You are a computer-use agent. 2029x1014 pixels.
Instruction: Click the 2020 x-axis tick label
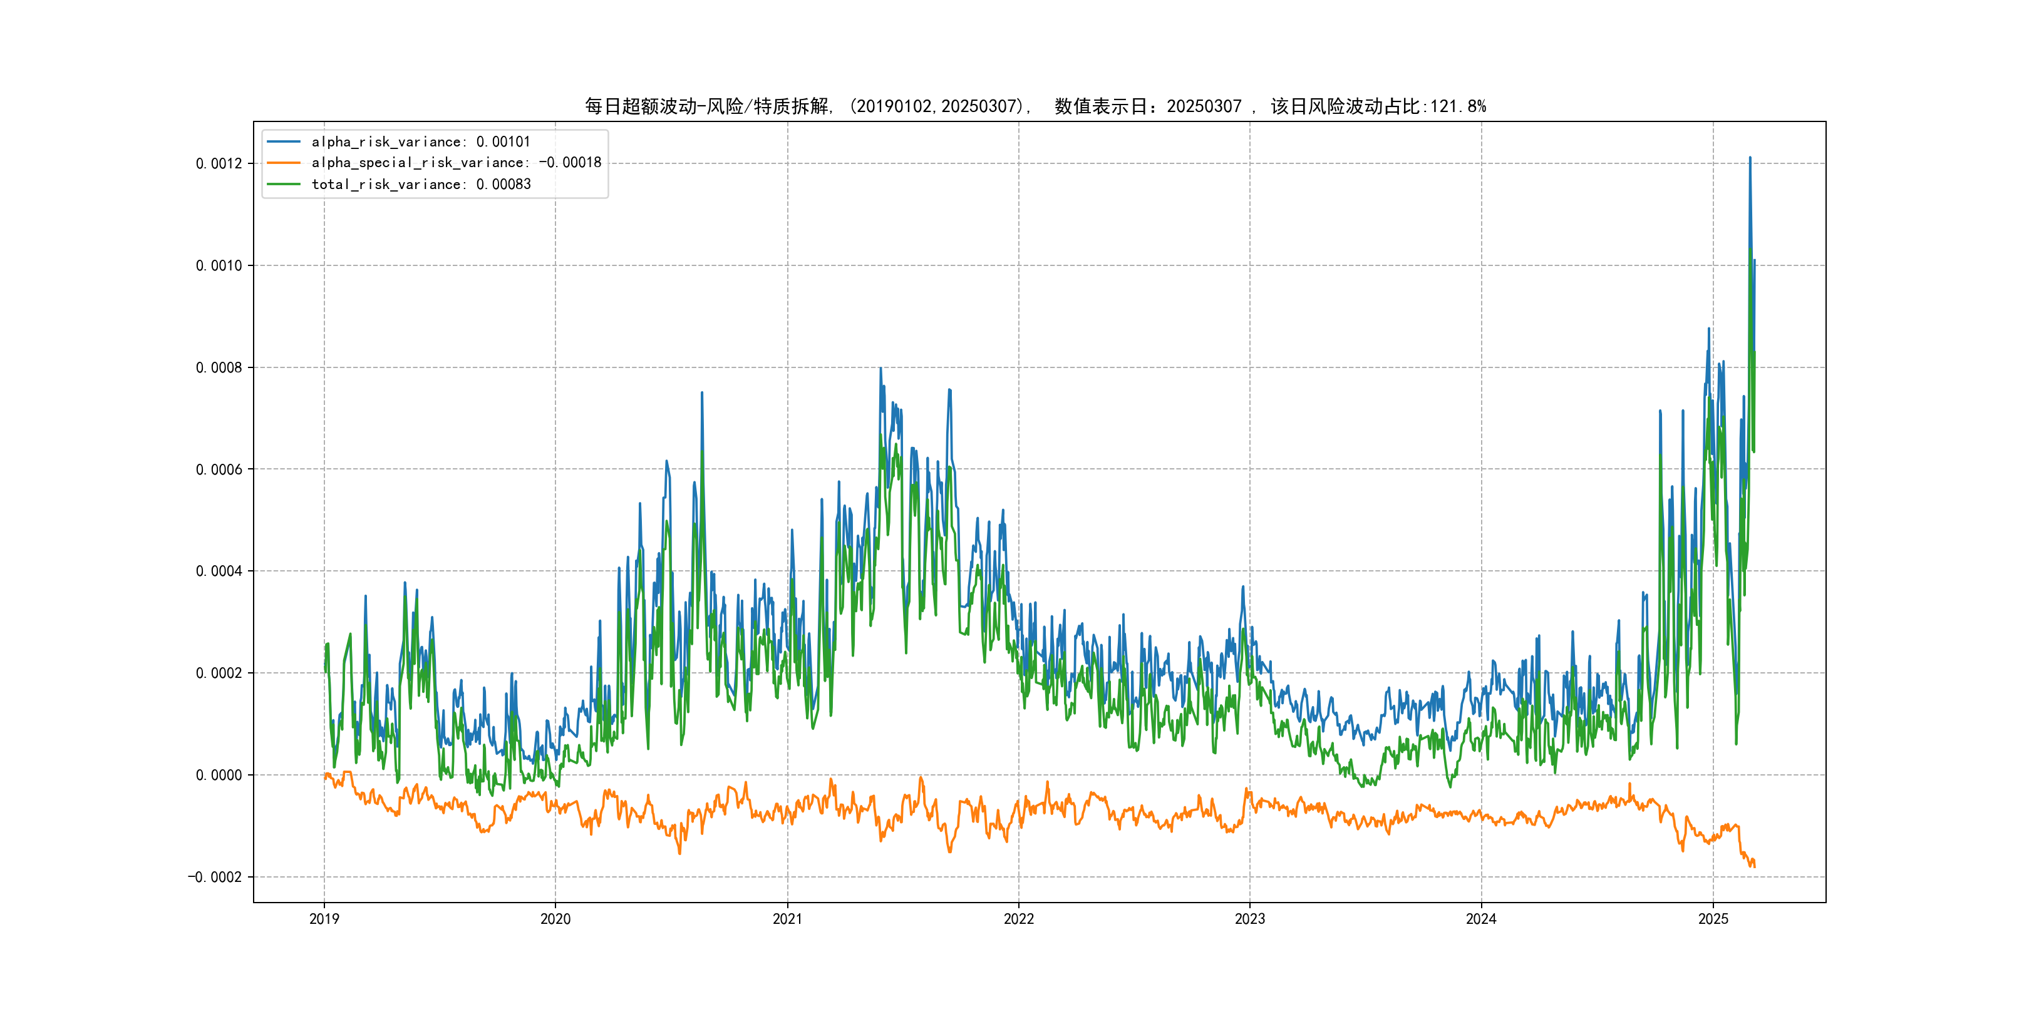click(x=555, y=919)
